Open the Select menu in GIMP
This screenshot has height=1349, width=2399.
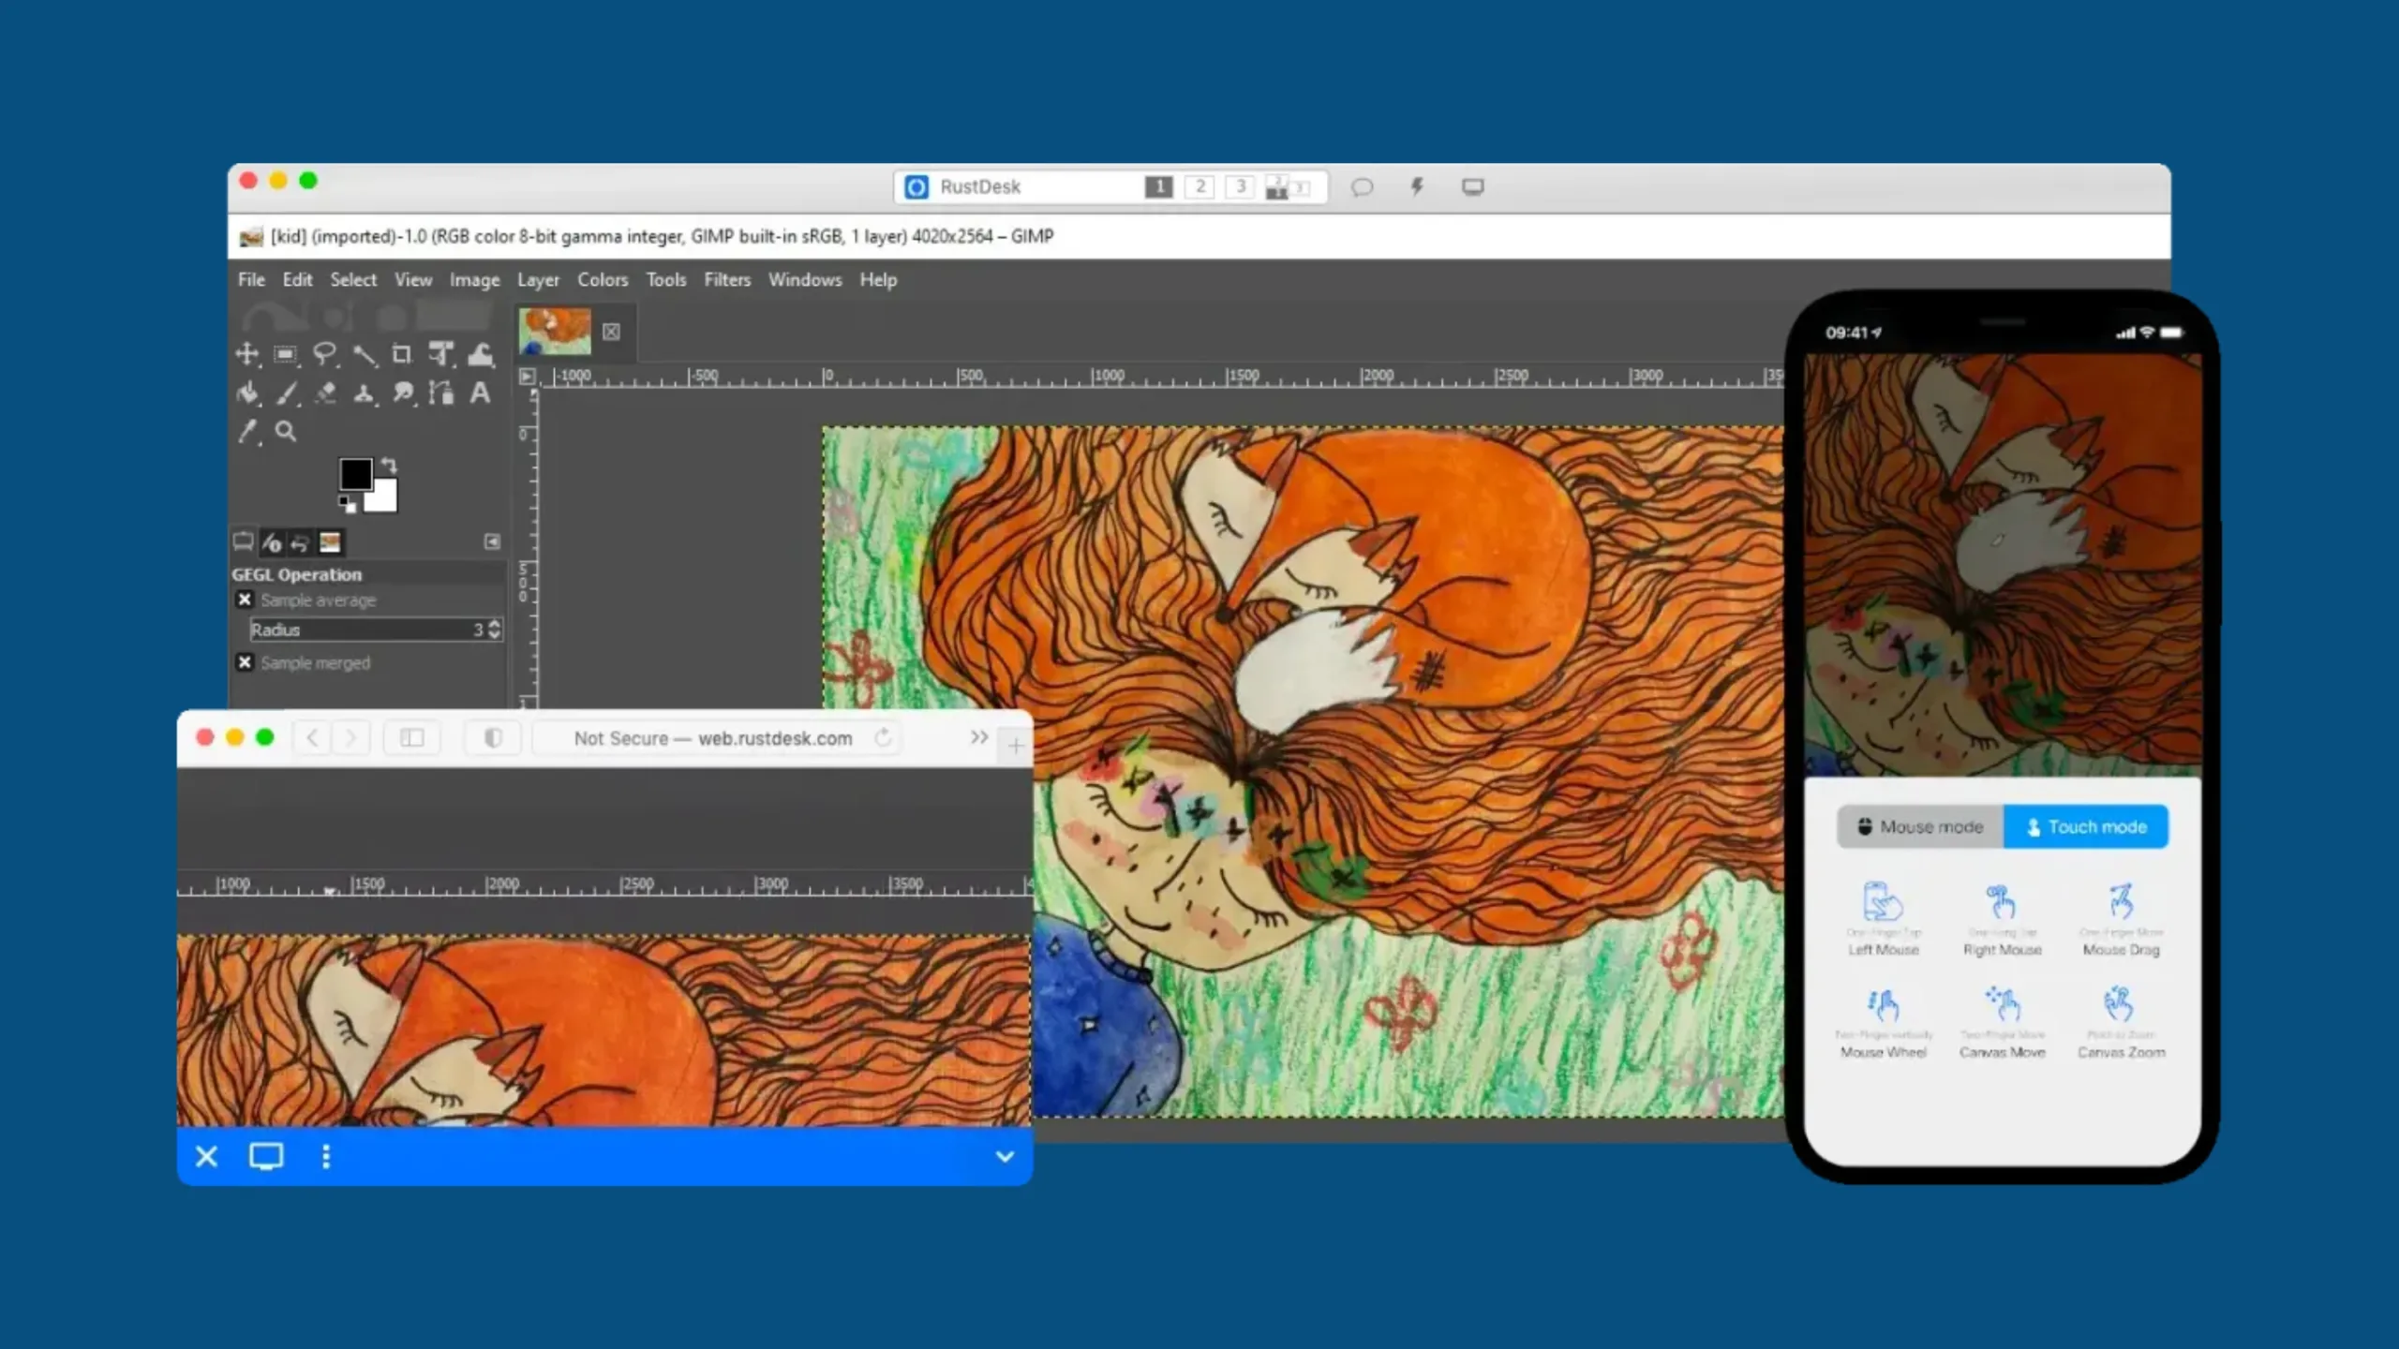(x=353, y=279)
